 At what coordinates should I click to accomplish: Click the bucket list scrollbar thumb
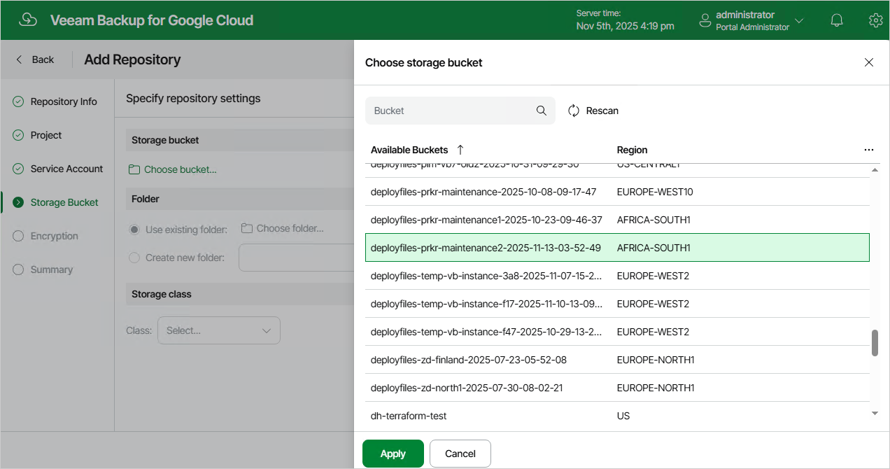(x=875, y=343)
